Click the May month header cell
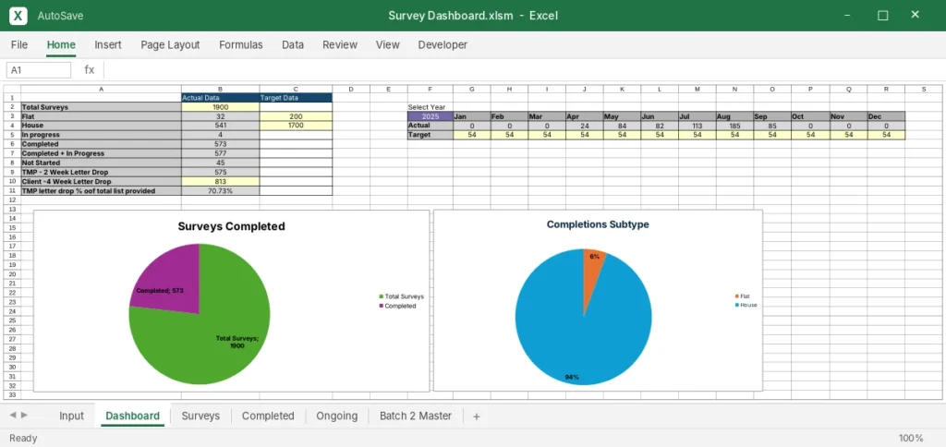The width and height of the screenshot is (946, 447). coord(622,115)
